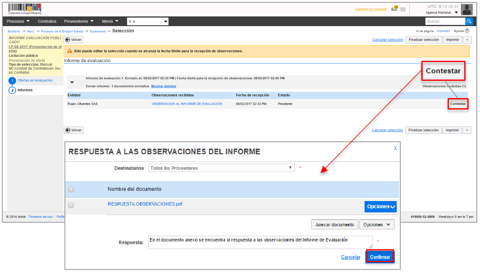Image resolution: width=480 pixels, height=273 pixels.
Task: Open the Mostrar detalles link
Action: pos(164,86)
